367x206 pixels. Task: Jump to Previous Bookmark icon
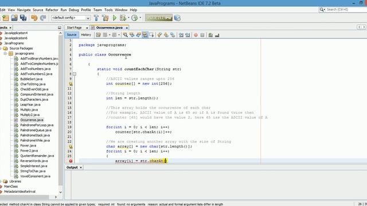click(x=159, y=35)
